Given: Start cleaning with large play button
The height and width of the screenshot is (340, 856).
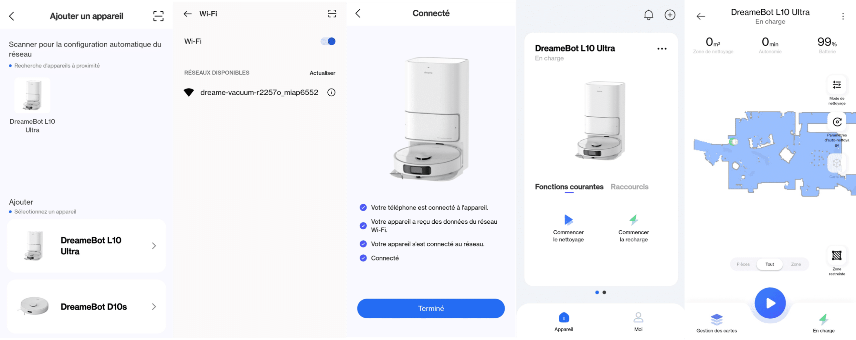Looking at the screenshot, I should click(x=770, y=303).
